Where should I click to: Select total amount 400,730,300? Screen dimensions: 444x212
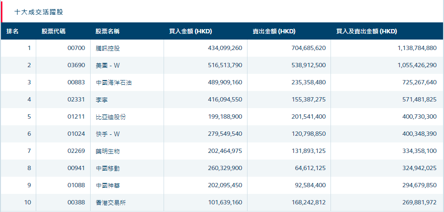pos(420,117)
